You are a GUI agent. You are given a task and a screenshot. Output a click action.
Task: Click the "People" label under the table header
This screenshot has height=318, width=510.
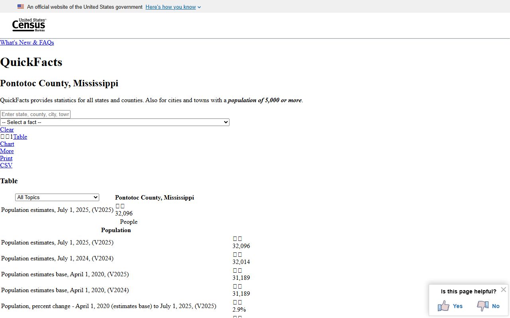tap(129, 222)
